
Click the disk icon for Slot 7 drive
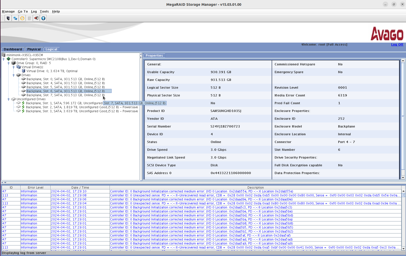[x=24, y=95]
